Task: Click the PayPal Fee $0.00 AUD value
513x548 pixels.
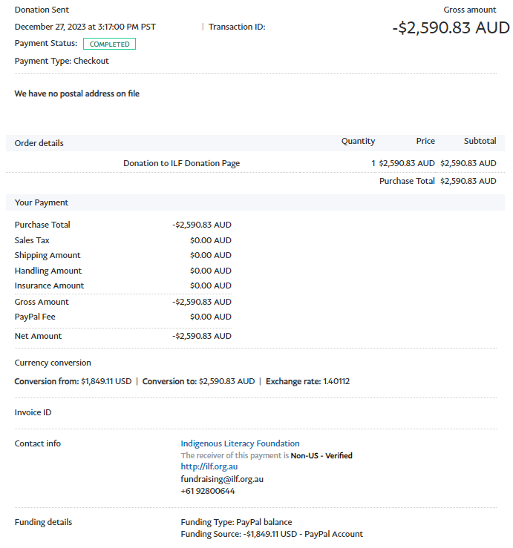Action: pyautogui.click(x=211, y=317)
